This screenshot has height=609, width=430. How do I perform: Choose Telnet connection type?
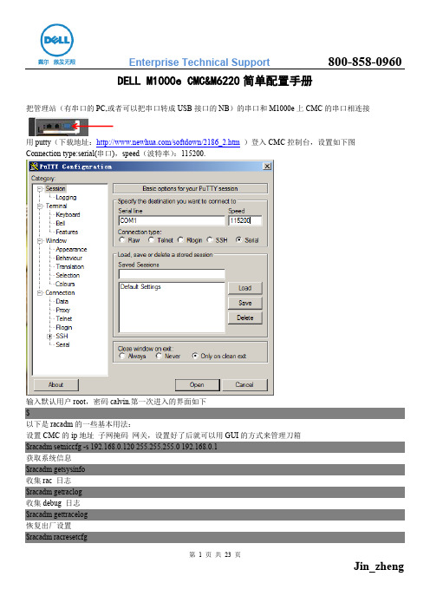160,240
